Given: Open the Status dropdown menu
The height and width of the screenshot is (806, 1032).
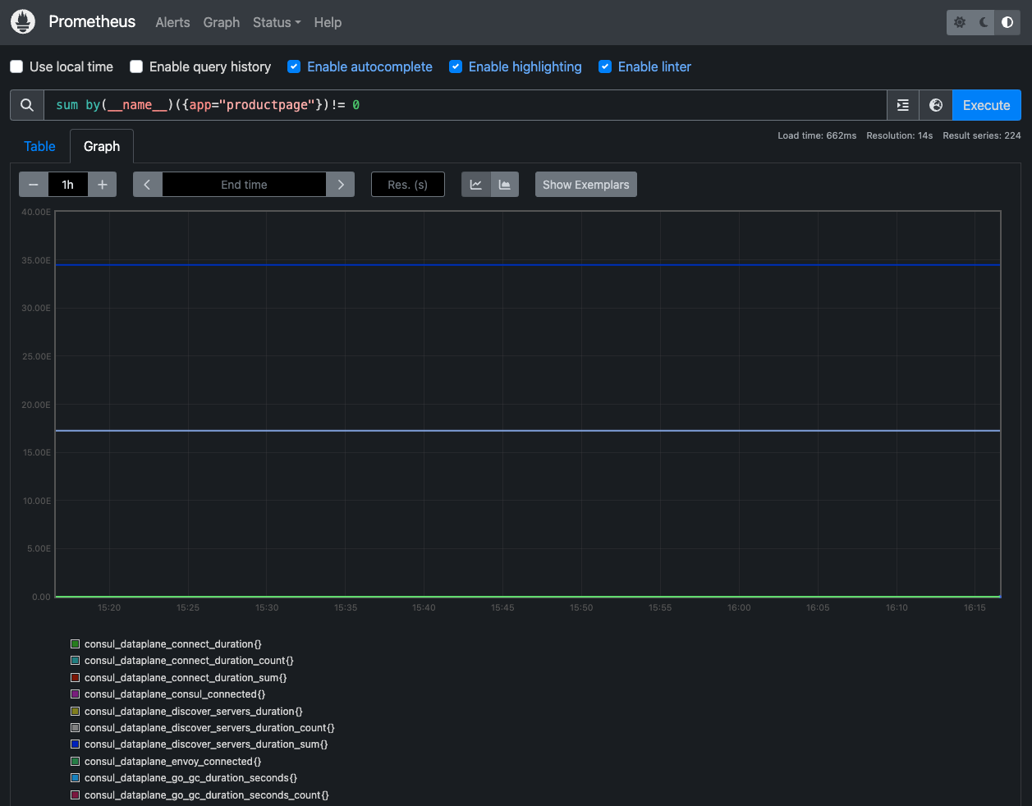Looking at the screenshot, I should tap(276, 22).
